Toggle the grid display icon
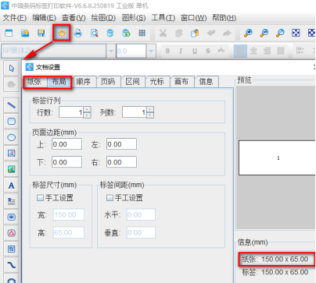Screen dimensions: 316x283 coord(142,33)
